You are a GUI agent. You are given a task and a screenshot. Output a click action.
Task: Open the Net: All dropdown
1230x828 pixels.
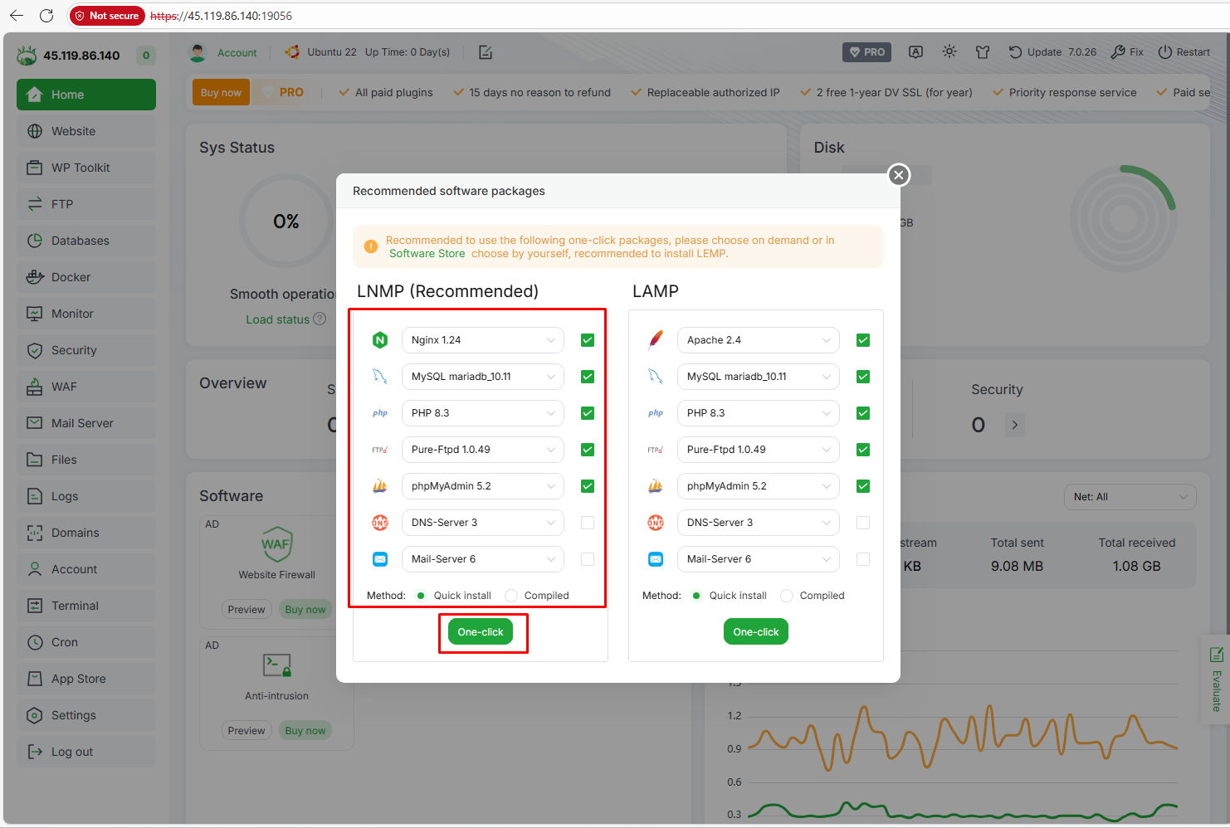pyautogui.click(x=1130, y=497)
